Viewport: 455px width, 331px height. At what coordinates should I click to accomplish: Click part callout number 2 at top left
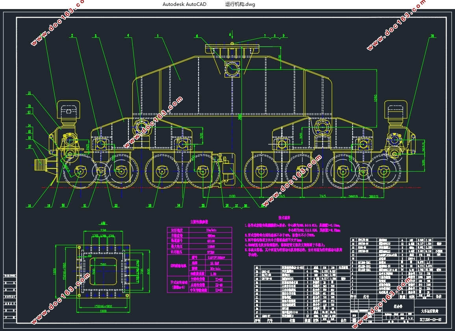(x=72, y=35)
